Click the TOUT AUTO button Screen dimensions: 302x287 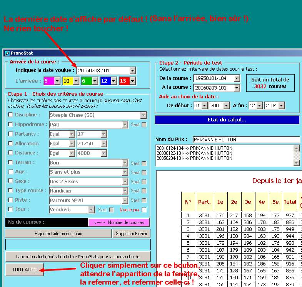[25, 269]
